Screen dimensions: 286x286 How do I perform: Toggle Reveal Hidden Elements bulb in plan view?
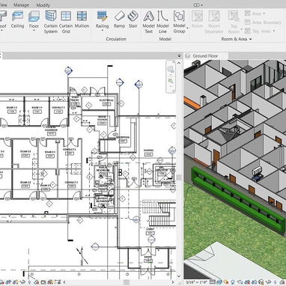point(30,282)
